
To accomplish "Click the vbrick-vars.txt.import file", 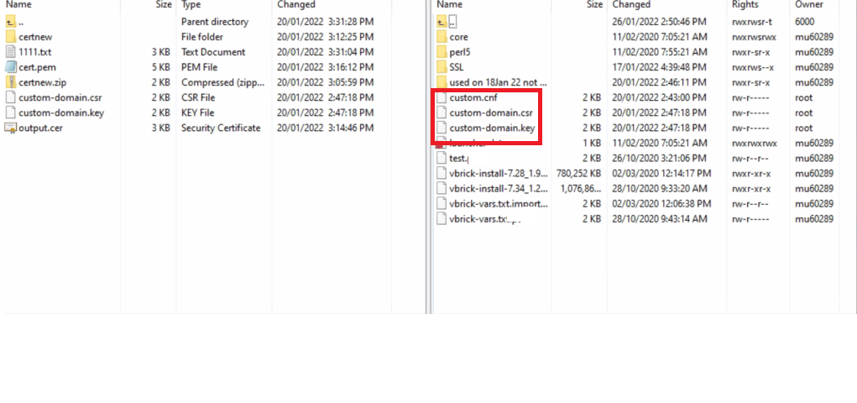I will [x=498, y=203].
